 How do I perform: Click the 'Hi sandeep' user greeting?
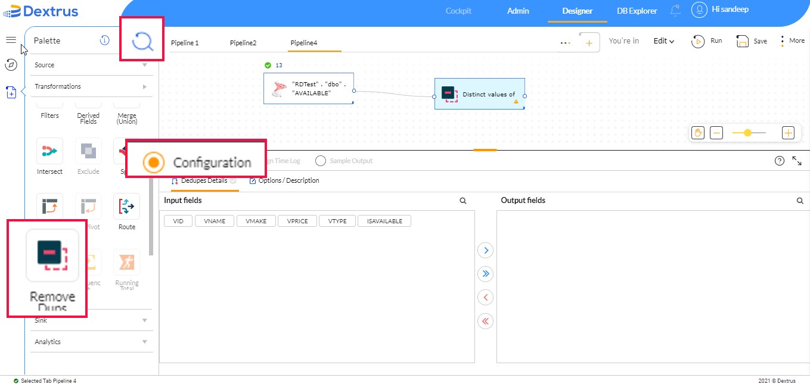730,10
